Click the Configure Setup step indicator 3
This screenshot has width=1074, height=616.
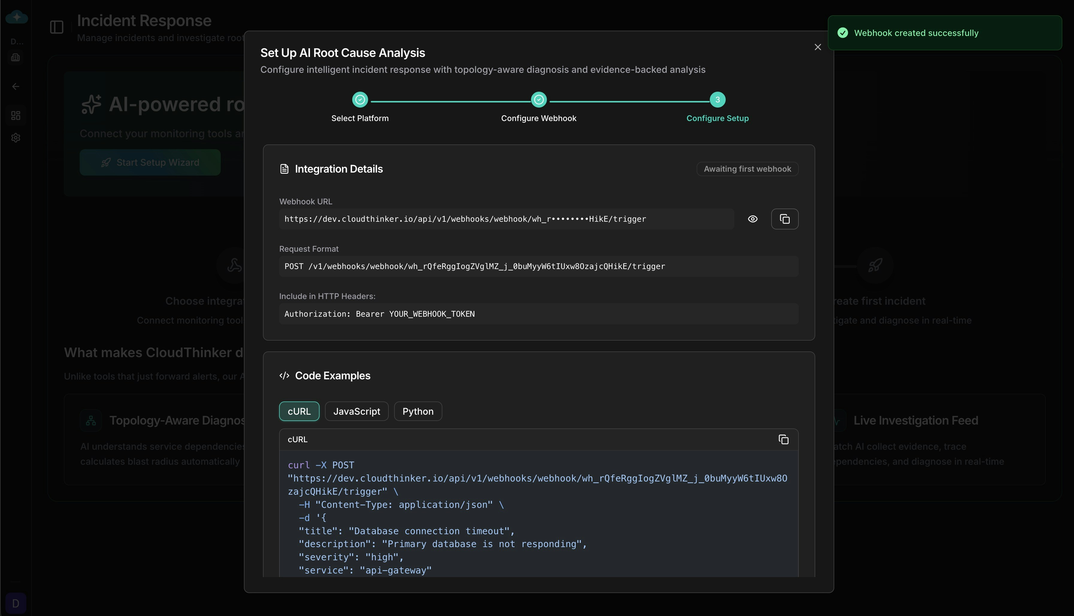[718, 99]
